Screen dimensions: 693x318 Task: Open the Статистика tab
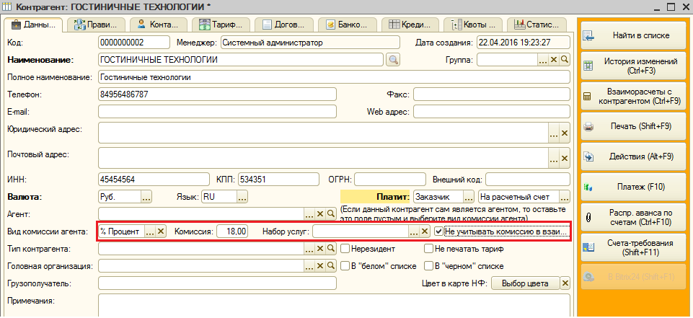pyautogui.click(x=536, y=25)
